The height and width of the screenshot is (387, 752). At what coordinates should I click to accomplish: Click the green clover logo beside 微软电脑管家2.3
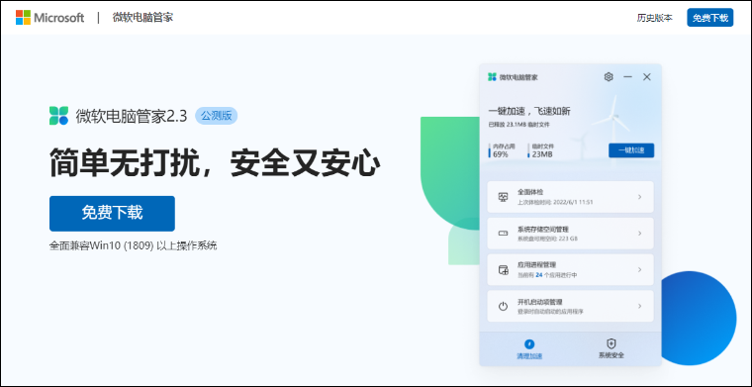pos(59,116)
